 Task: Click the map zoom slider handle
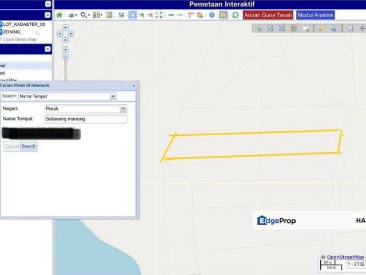point(65,57)
